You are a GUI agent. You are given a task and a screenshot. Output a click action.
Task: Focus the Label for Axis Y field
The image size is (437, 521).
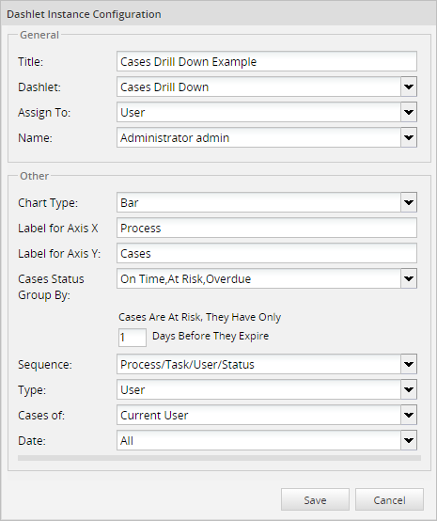pyautogui.click(x=267, y=253)
